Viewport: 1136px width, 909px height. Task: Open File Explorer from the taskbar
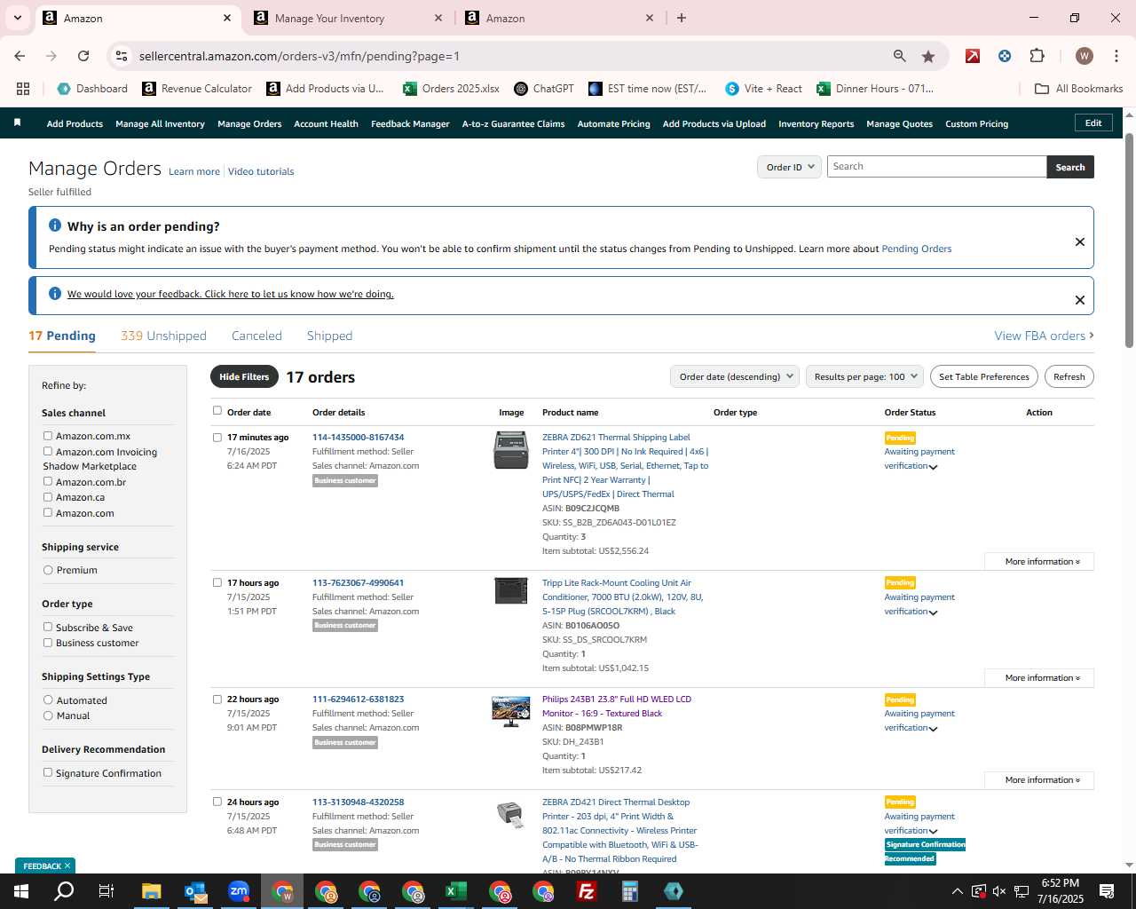click(151, 891)
